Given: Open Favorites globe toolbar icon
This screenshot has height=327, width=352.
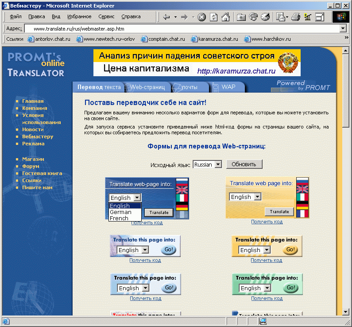Looking at the screenshot, I should click(253, 17).
